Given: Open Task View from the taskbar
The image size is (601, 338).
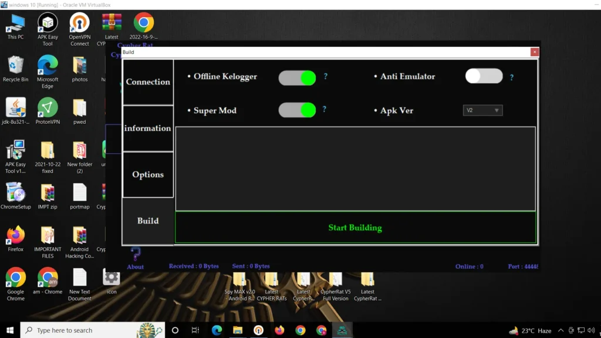Looking at the screenshot, I should (x=195, y=330).
